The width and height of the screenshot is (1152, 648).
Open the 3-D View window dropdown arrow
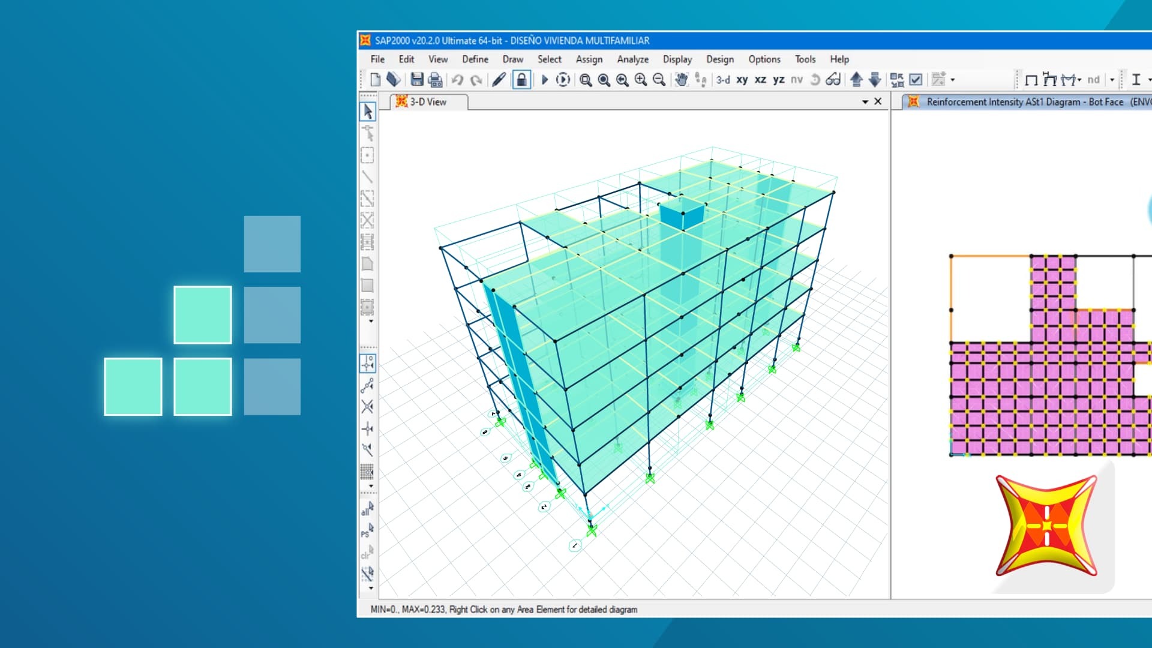point(865,102)
